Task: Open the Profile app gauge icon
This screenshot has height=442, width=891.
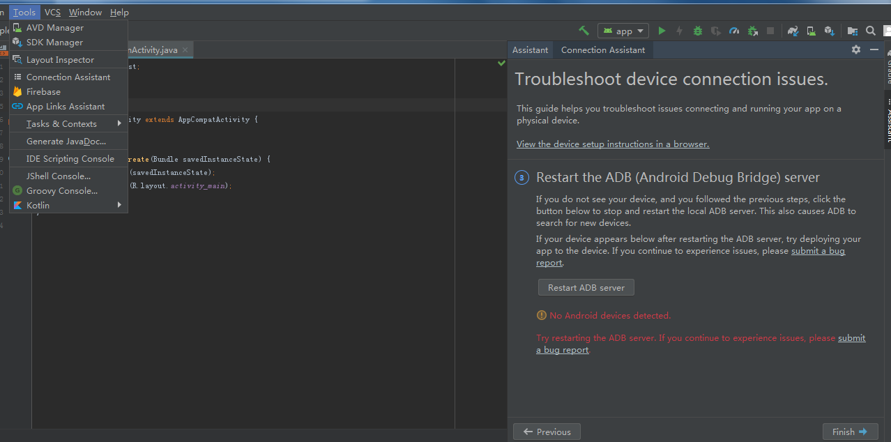Action: click(x=734, y=31)
